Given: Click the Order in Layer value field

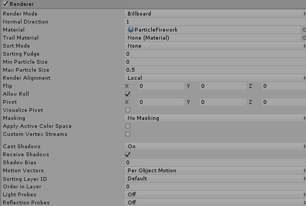Looking at the screenshot, I should tap(215, 187).
